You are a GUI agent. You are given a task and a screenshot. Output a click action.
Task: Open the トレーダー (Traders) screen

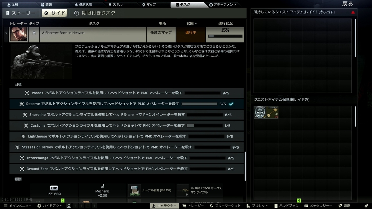193,206
